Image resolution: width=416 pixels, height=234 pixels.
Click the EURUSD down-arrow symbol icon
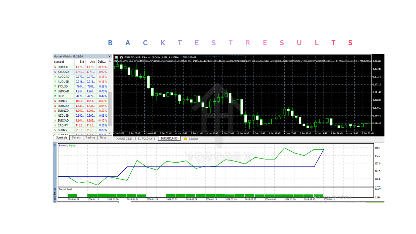(55, 67)
